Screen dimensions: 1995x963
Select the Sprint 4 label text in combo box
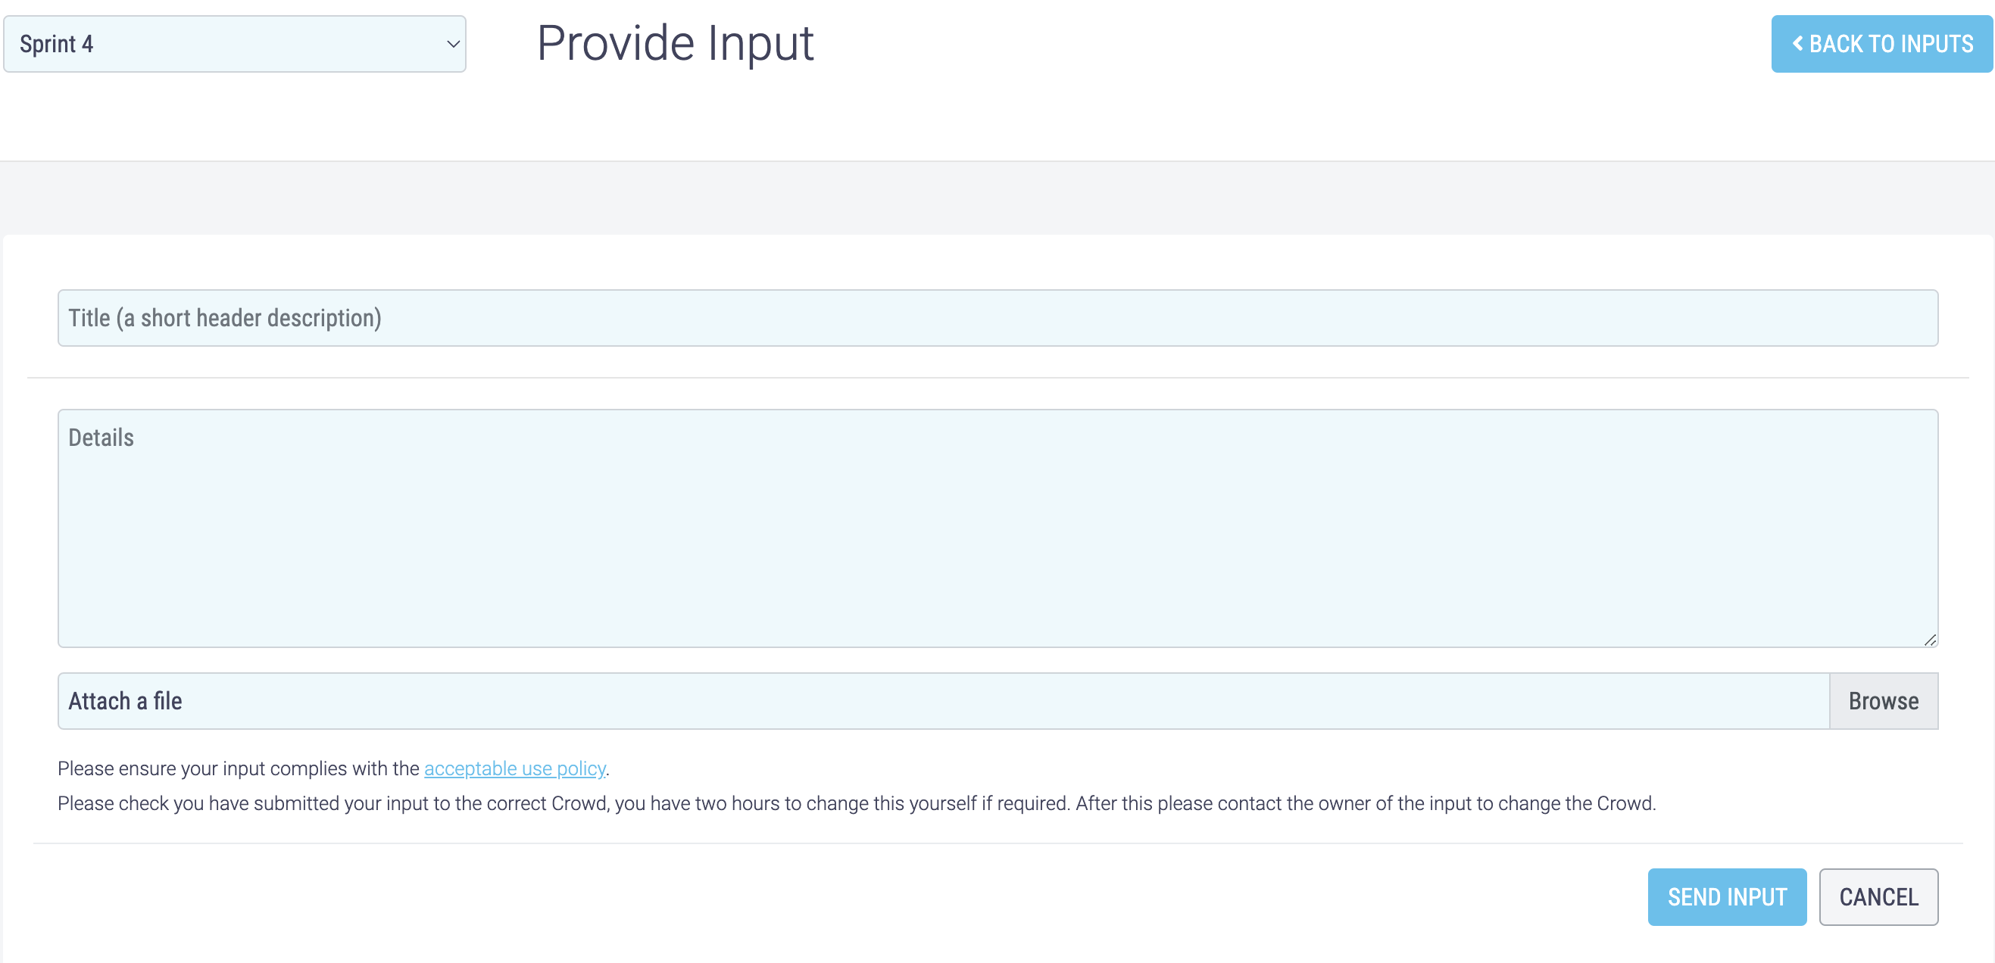pos(57,44)
